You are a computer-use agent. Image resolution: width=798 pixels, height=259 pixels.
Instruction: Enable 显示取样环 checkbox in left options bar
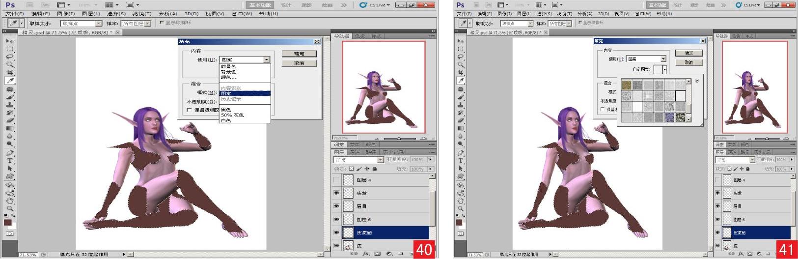click(x=162, y=23)
